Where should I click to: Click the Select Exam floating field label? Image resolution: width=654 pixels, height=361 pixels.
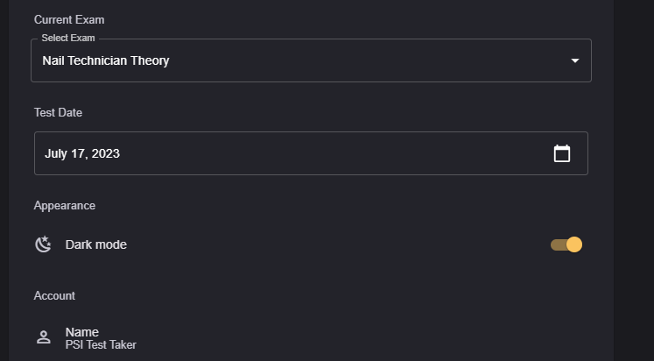coord(68,39)
